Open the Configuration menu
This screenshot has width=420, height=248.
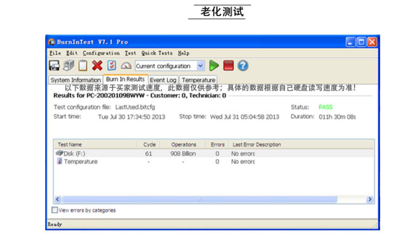101,53
